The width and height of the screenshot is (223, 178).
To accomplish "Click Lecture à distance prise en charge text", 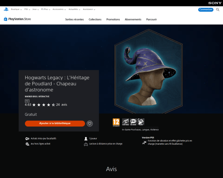I will point(106,144).
